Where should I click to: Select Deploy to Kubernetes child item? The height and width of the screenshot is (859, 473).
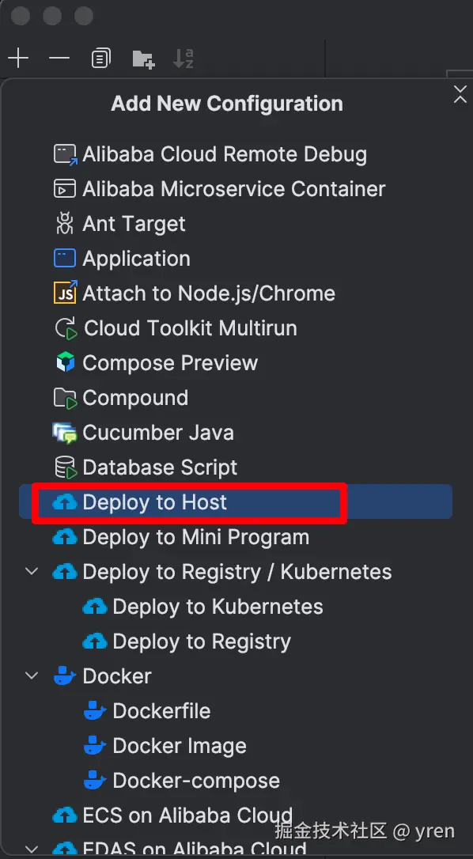tap(218, 607)
